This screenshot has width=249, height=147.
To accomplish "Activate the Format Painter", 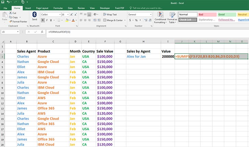I will [18, 22].
